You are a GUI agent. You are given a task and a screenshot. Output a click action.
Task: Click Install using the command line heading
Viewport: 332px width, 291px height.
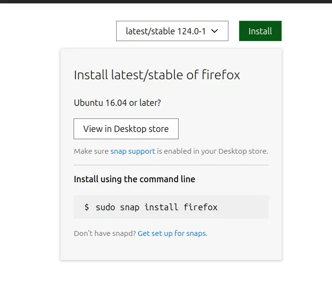click(x=135, y=179)
